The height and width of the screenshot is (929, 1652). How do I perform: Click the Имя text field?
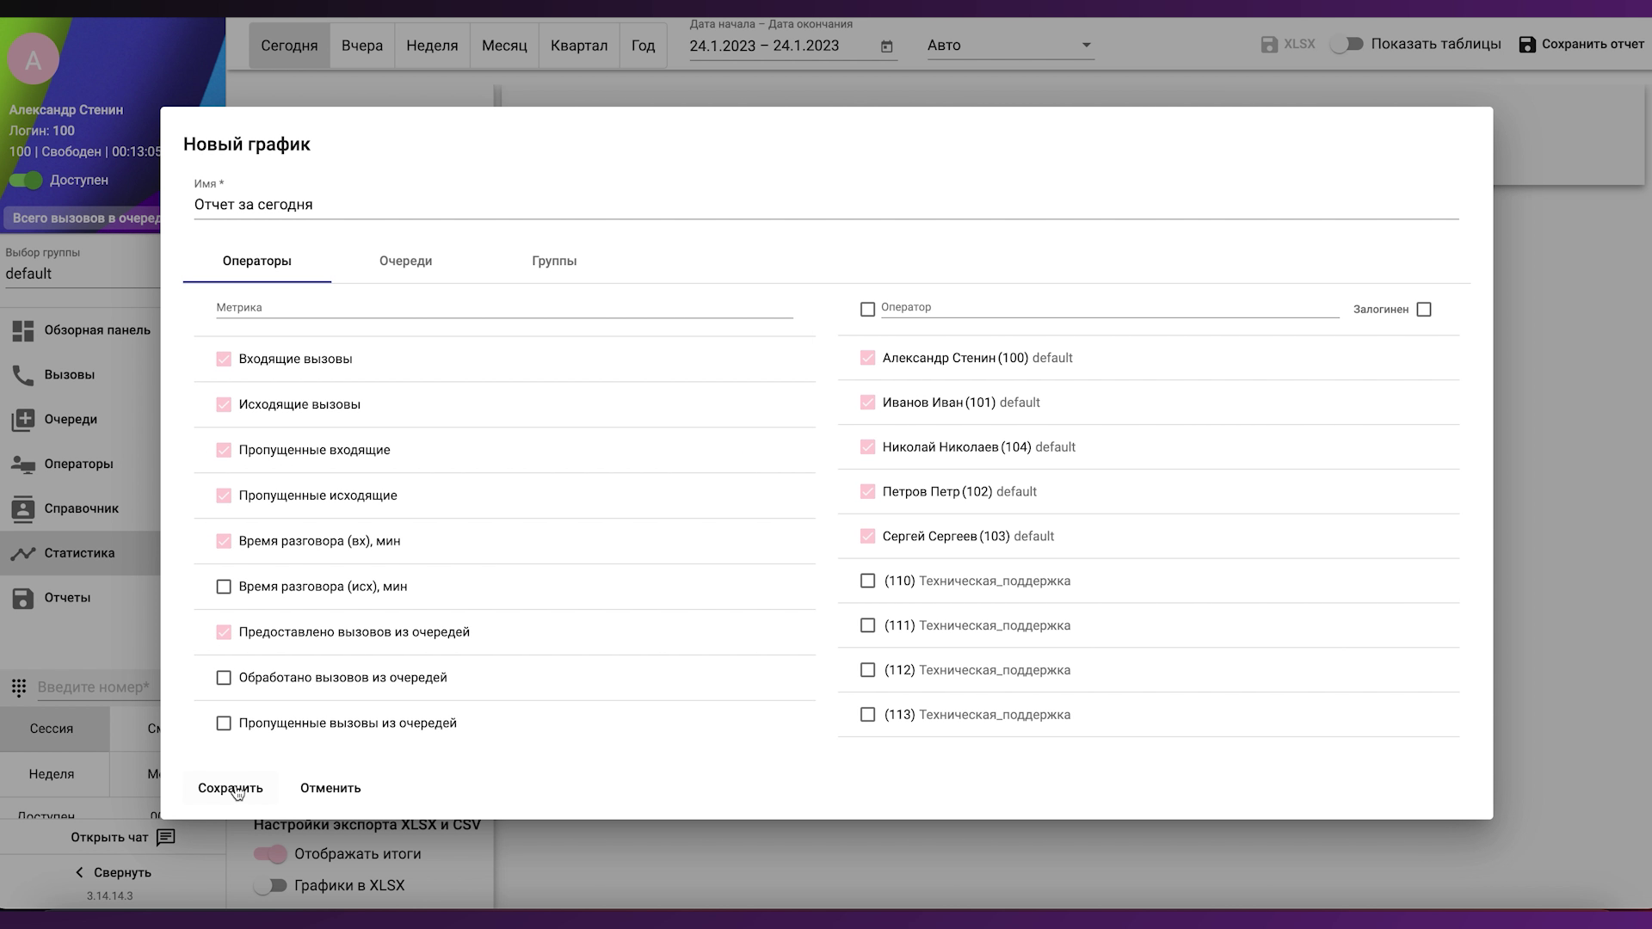pos(826,205)
